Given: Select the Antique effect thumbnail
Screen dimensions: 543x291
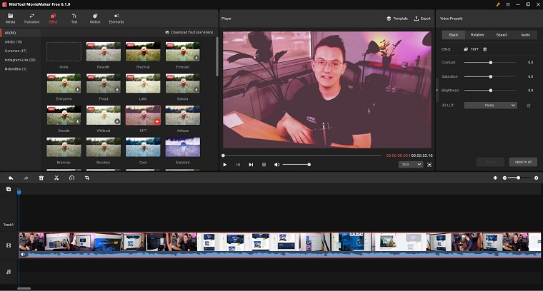Looking at the screenshot, I should [x=182, y=116].
